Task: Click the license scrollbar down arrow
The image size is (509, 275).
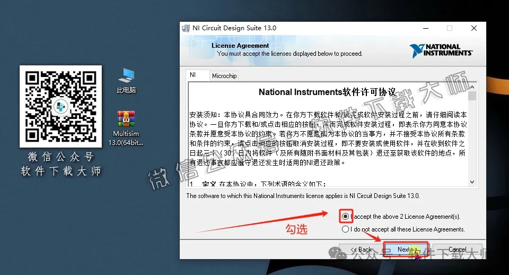Action: (472, 182)
